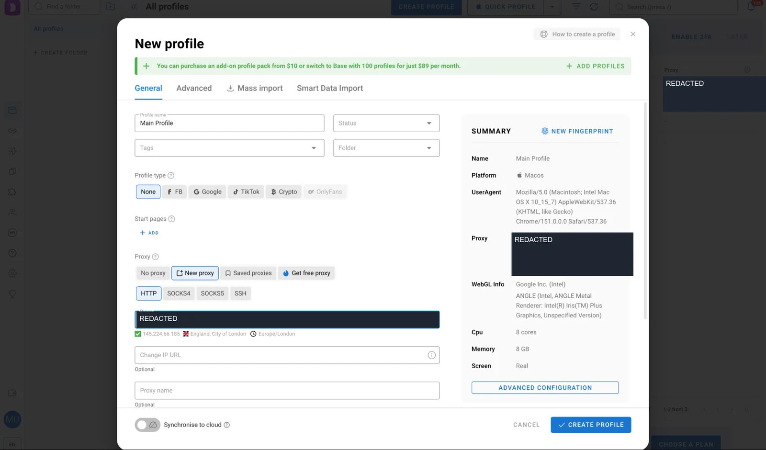The height and width of the screenshot is (450, 766).
Task: Open the Status dropdown
Action: coord(386,124)
